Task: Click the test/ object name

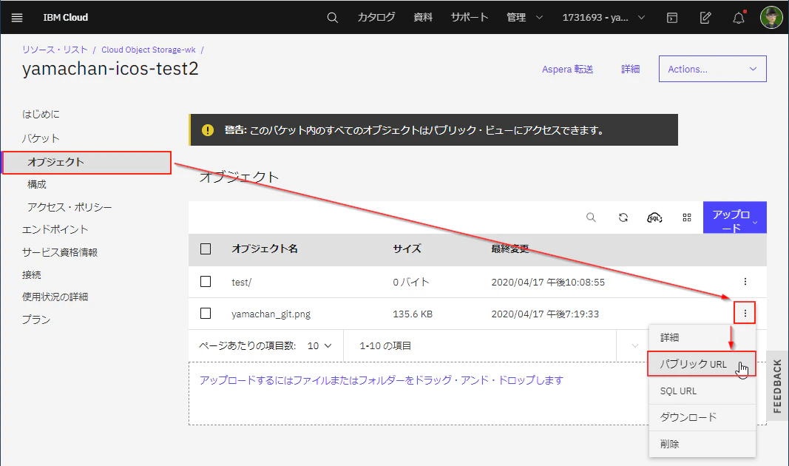Action: click(242, 283)
